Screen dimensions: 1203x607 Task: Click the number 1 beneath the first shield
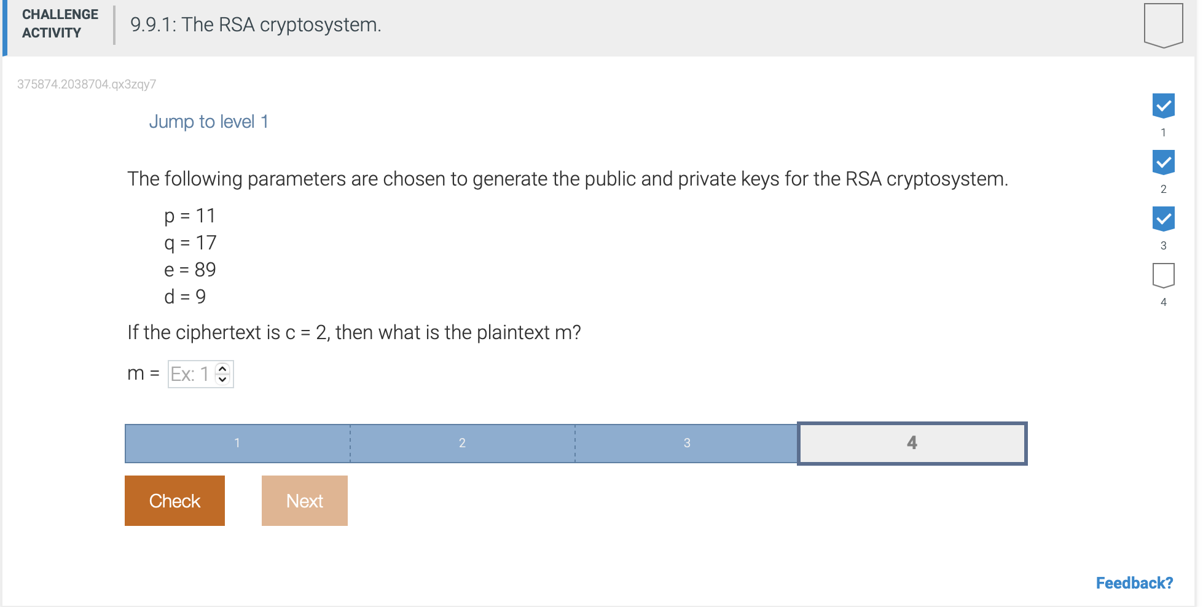1163,132
